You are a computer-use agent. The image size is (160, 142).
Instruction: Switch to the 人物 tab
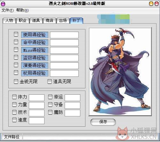coord(9,20)
